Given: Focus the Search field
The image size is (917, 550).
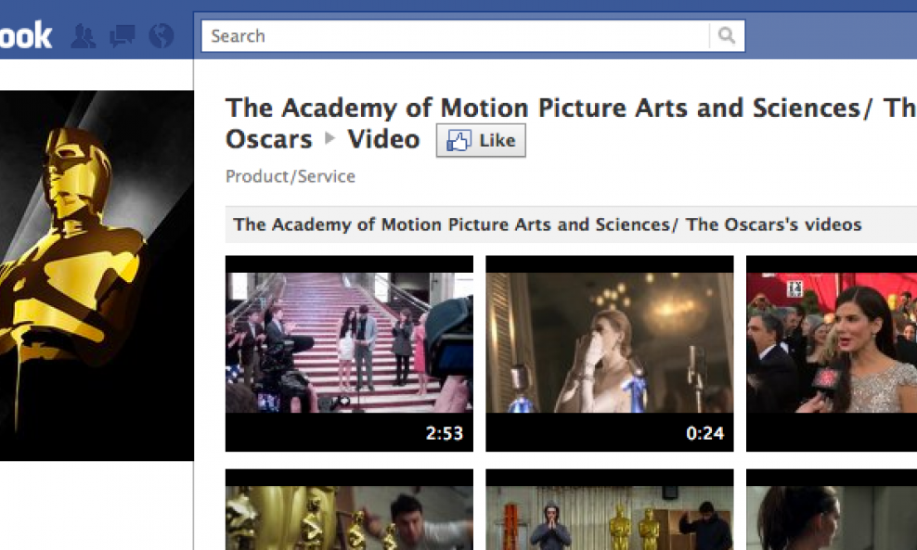Looking at the screenshot, I should [x=455, y=36].
